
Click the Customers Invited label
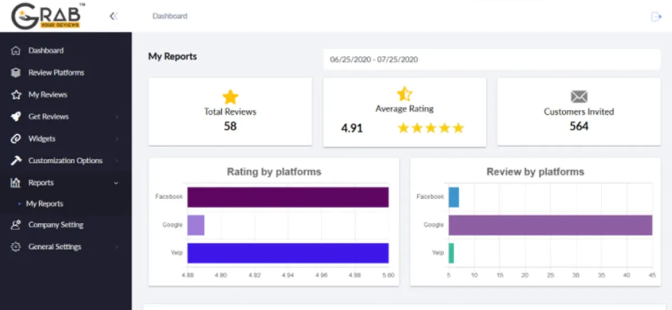pyautogui.click(x=579, y=112)
